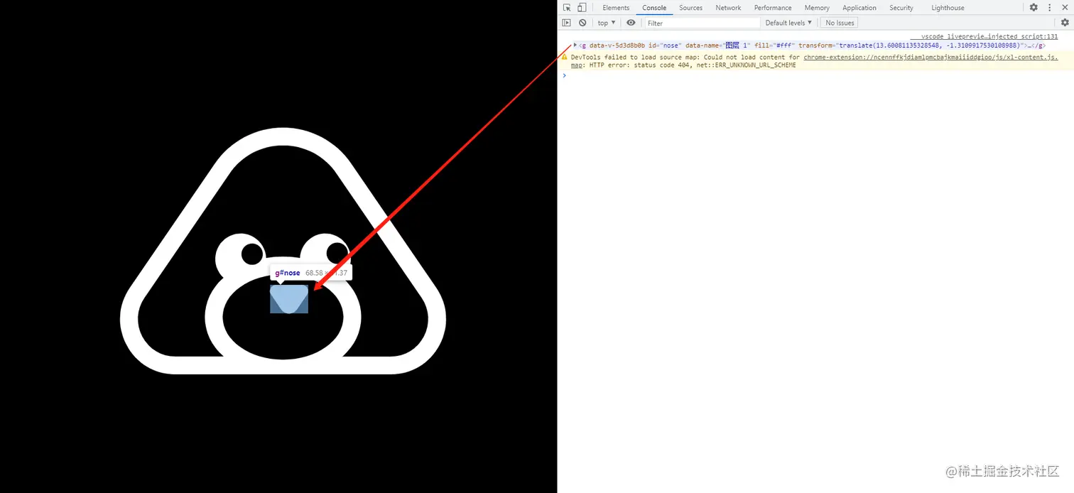
Task: Close the DevTools panel
Action: point(1063,8)
